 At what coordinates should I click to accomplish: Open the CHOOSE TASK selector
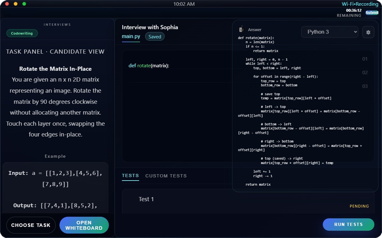pyautogui.click(x=31, y=225)
